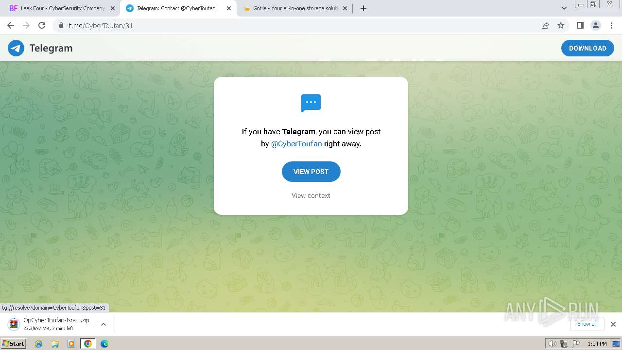Image resolution: width=622 pixels, height=350 pixels.
Task: Close the downloads bar
Action: tap(613, 324)
